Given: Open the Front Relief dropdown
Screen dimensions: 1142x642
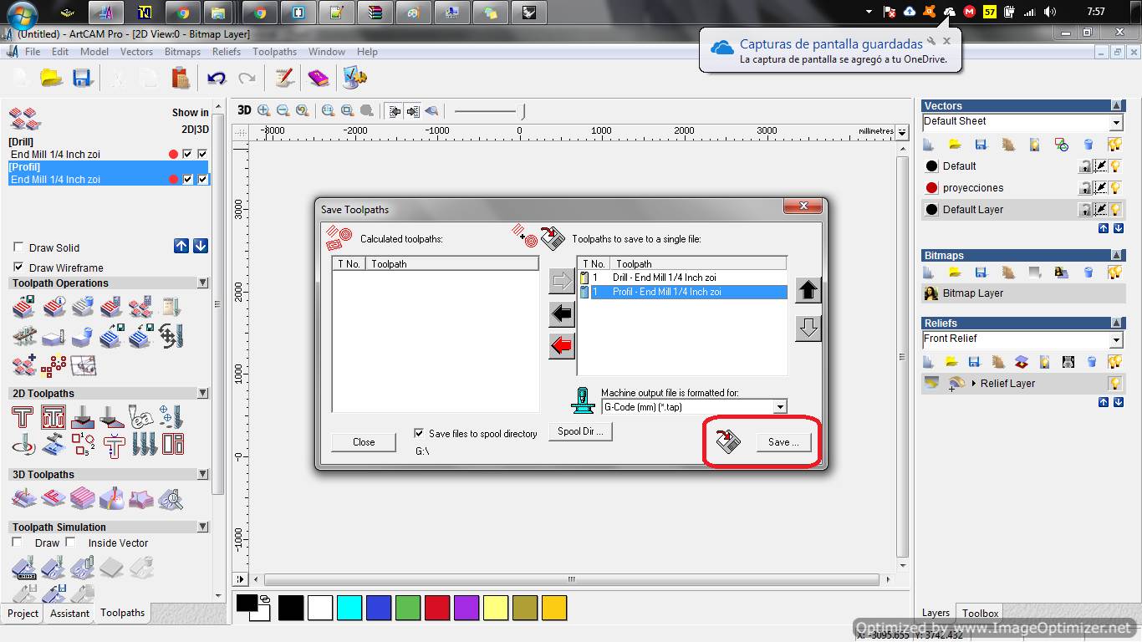Looking at the screenshot, I should [1116, 340].
